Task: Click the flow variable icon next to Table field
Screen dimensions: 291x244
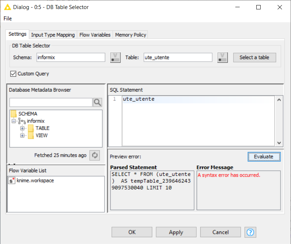Action: [222, 57]
